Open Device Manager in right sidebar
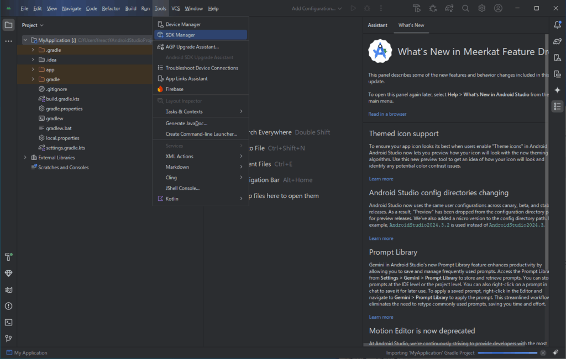The width and height of the screenshot is (566, 359). pos(557,57)
